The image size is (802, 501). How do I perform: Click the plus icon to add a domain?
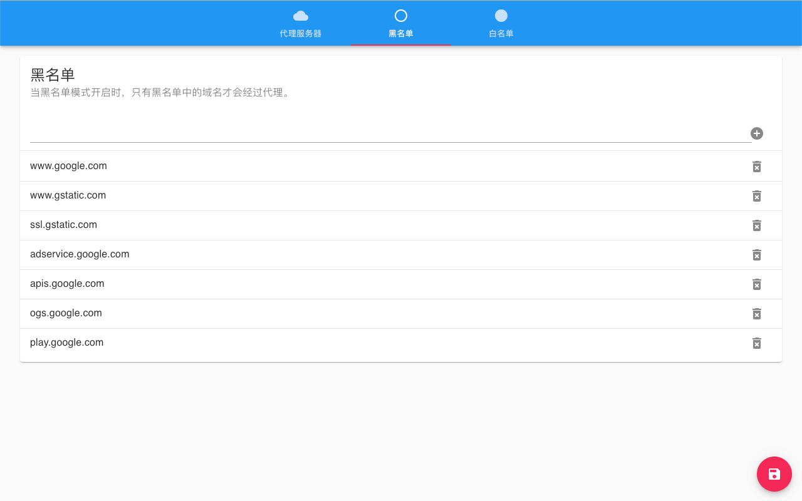tap(756, 133)
